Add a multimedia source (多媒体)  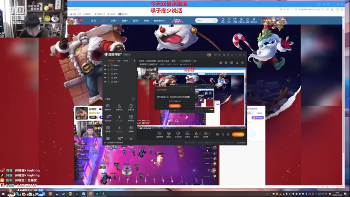(187, 134)
